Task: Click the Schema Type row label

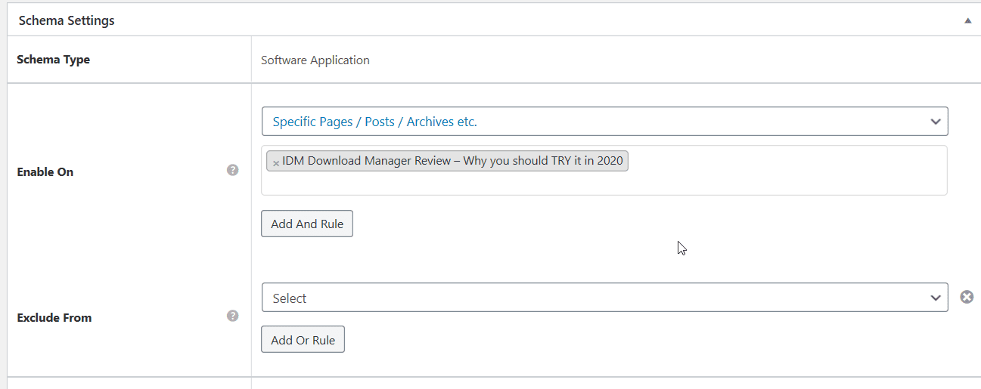Action: tap(53, 60)
